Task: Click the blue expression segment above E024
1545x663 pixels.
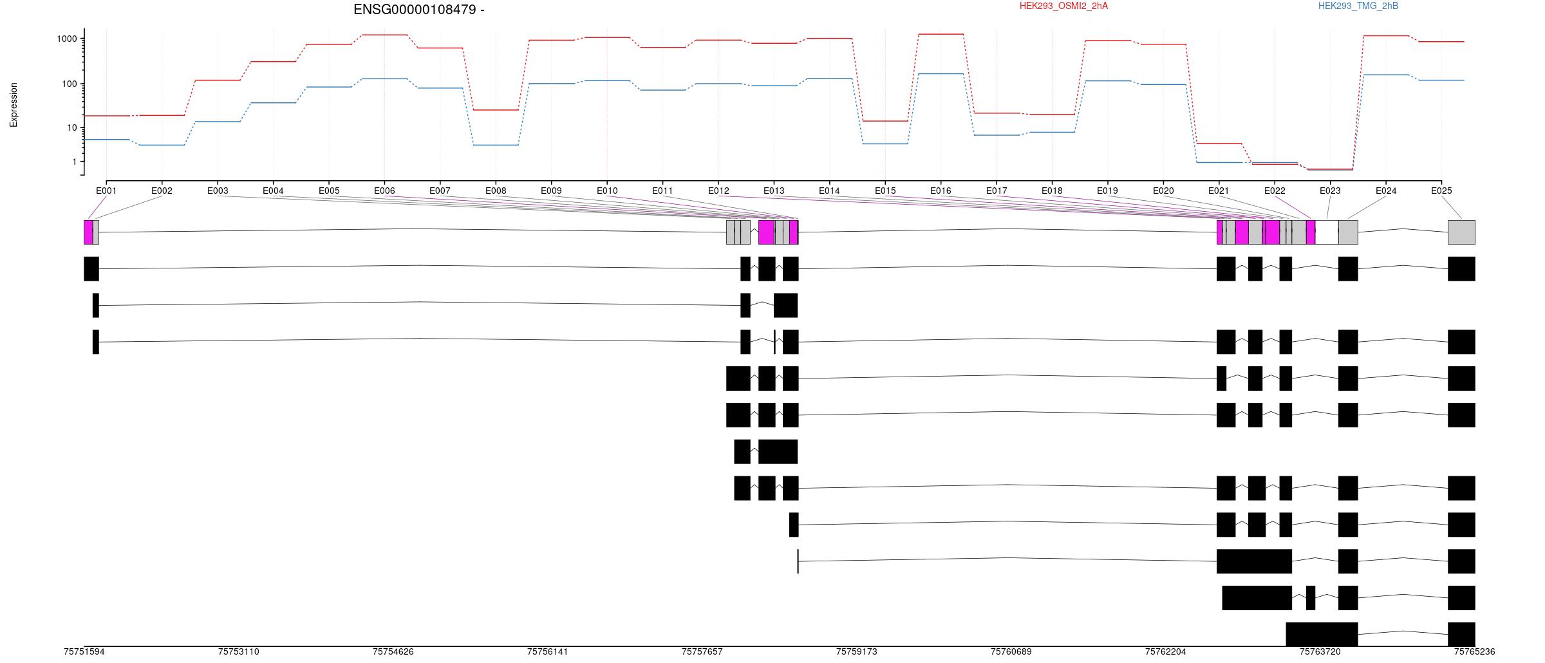Action: pyautogui.click(x=1386, y=75)
